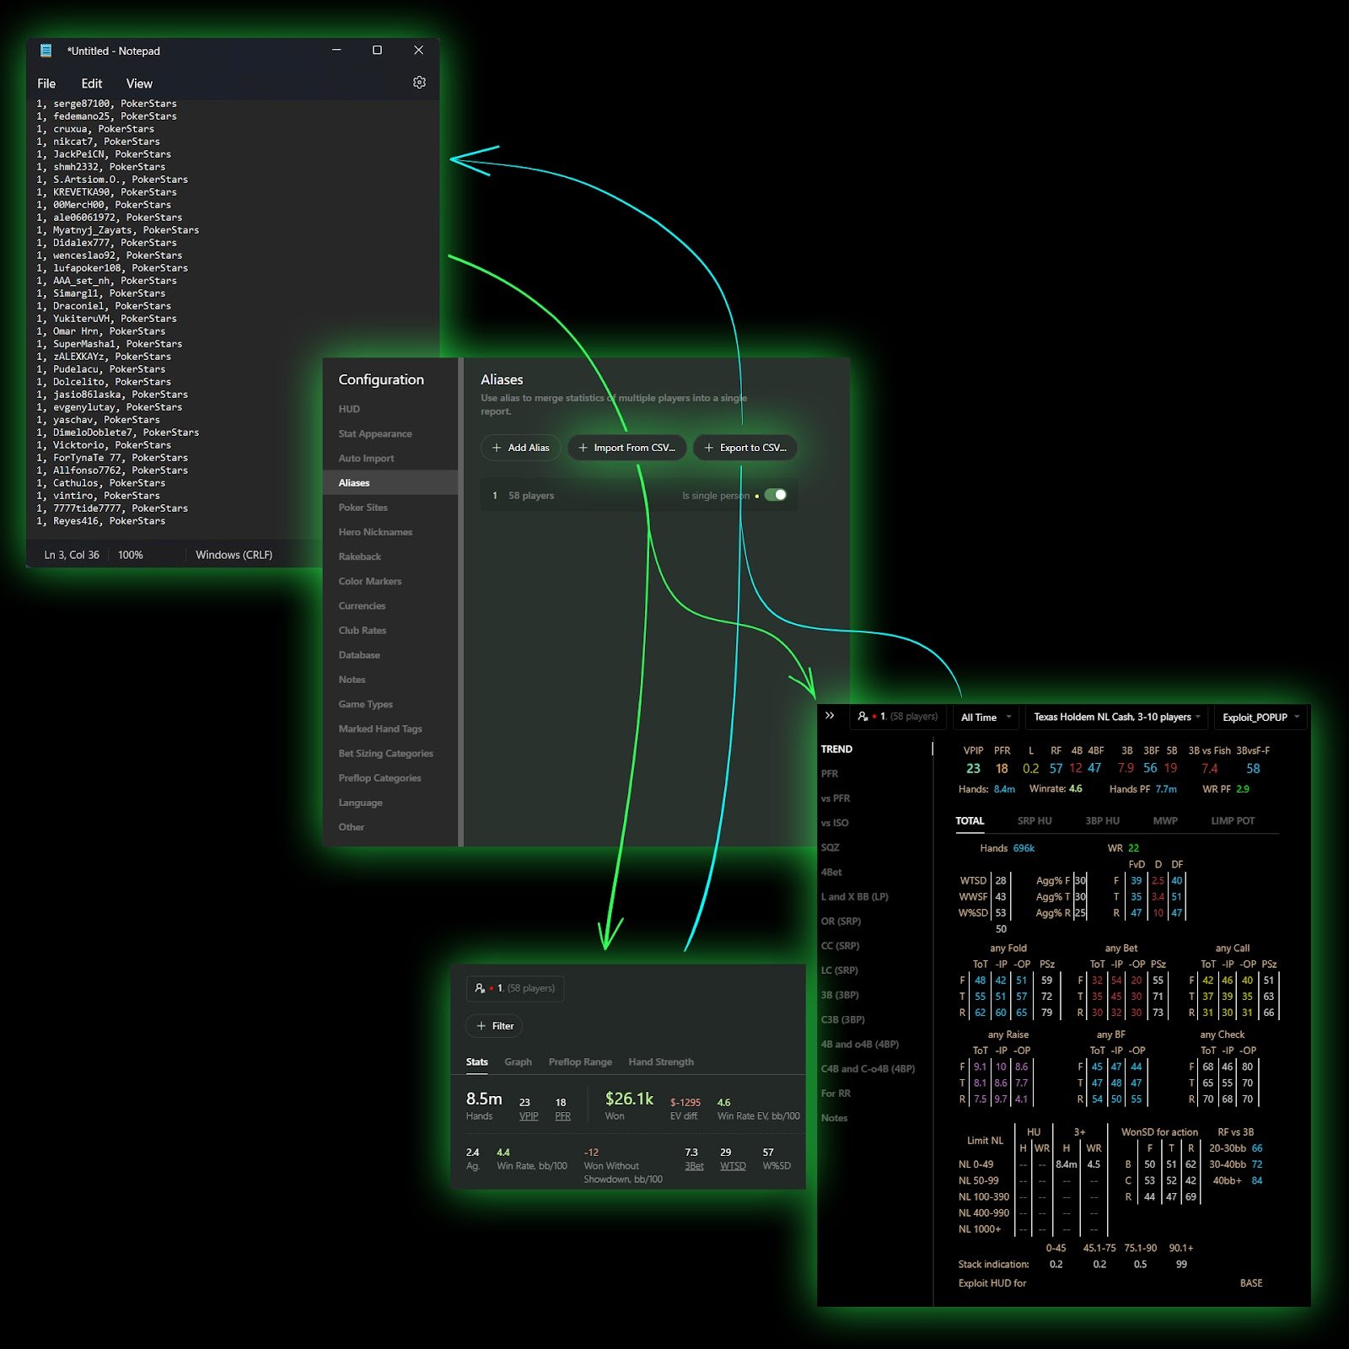
Task: Switch to the Graph tab
Action: point(518,1061)
